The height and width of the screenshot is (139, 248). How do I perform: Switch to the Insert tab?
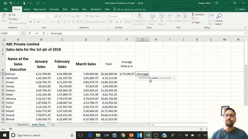point(27,9)
